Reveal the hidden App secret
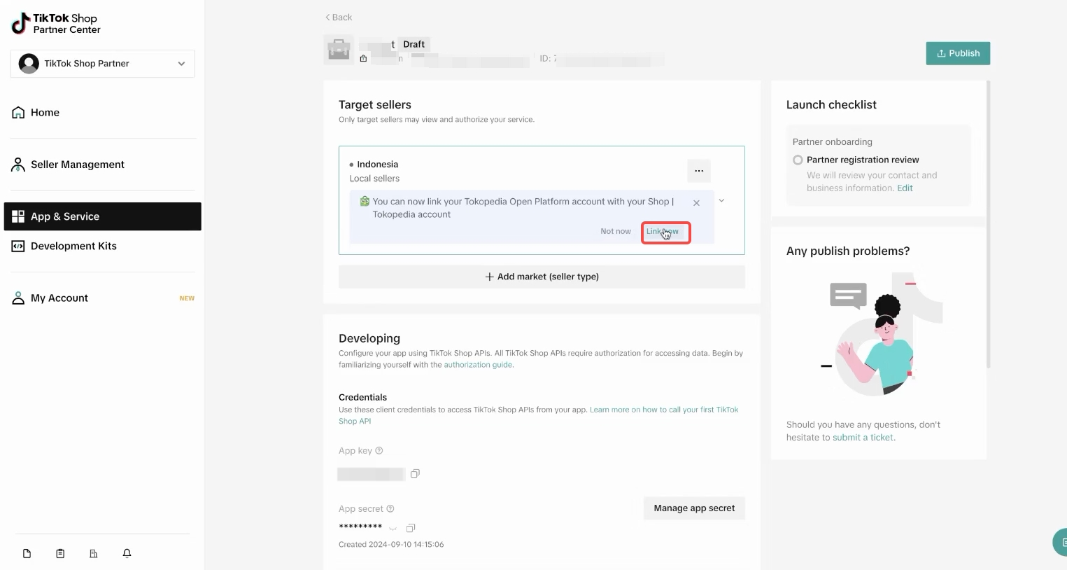 pos(393,528)
